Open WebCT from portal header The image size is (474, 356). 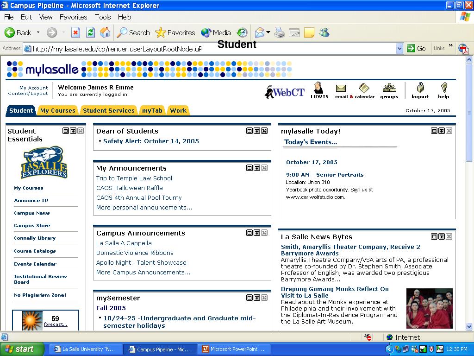285,92
